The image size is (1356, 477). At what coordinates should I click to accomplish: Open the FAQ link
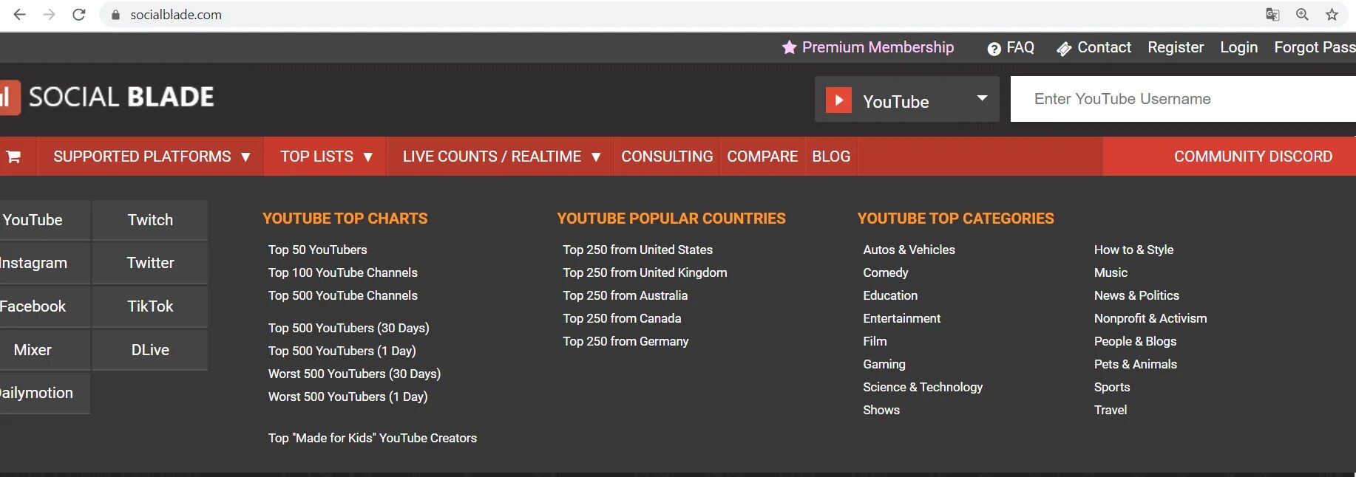coord(1020,47)
